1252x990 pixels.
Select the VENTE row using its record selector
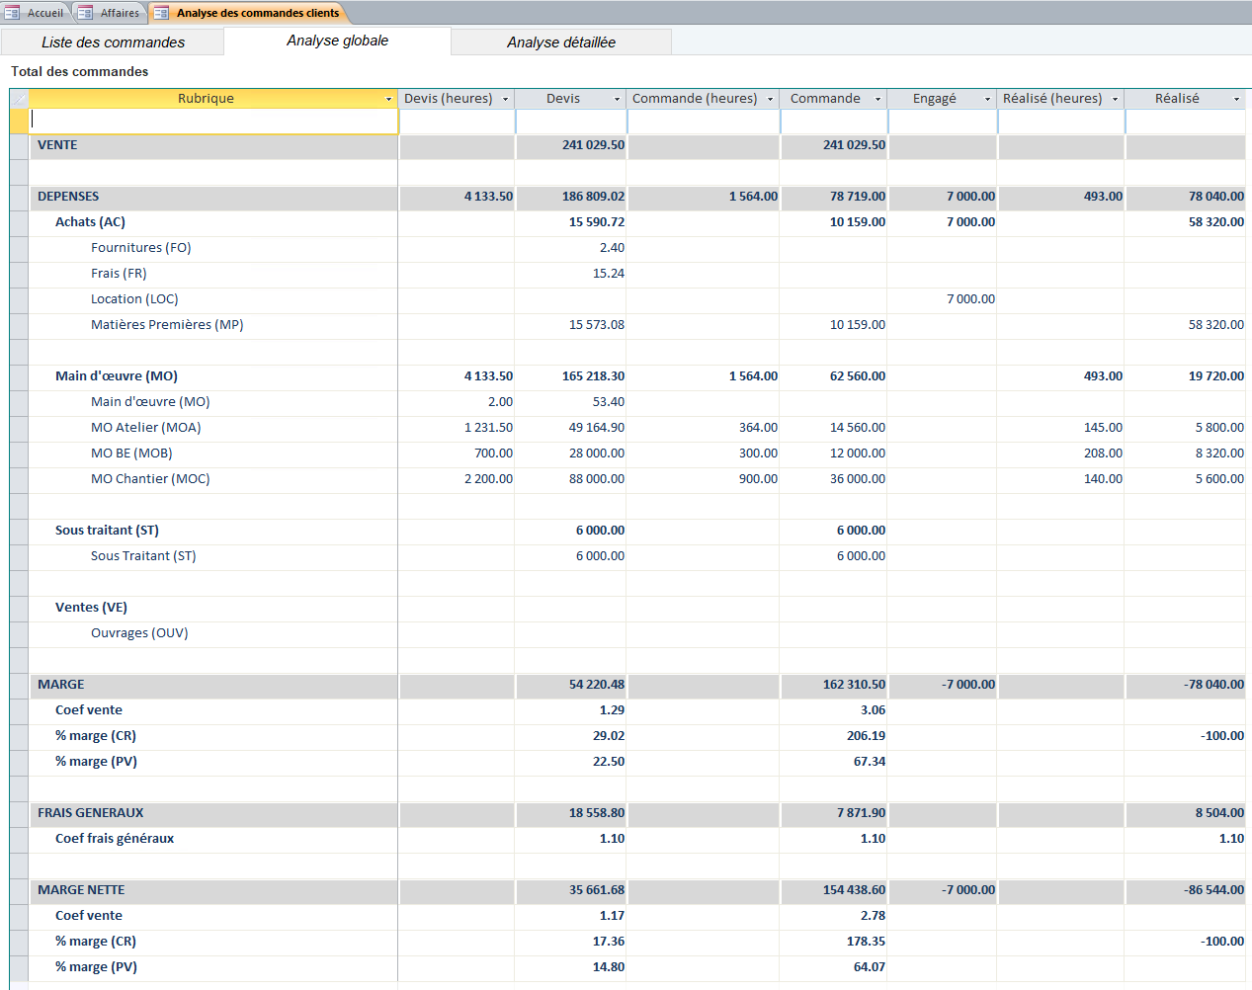(x=18, y=145)
